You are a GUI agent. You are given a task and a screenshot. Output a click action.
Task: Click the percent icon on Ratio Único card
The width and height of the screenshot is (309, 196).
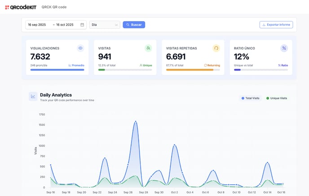coord(284,48)
